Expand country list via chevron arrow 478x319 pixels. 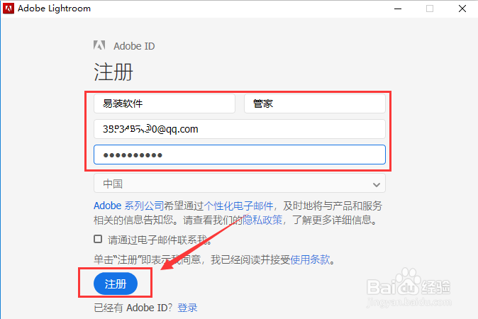(377, 184)
